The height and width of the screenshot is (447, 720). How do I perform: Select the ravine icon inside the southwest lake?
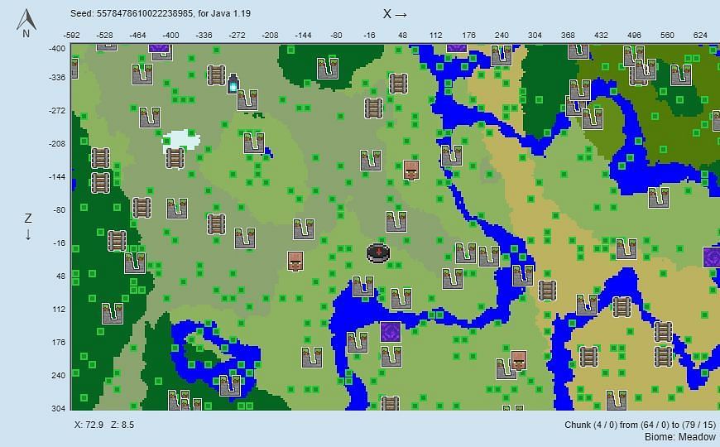pyautogui.click(x=229, y=386)
